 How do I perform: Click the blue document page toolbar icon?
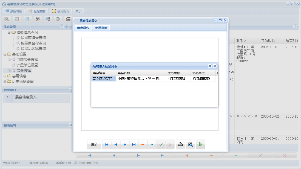27,19
